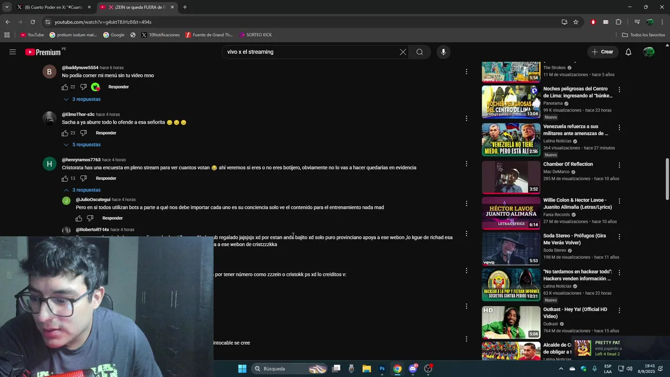
Task: Click the page vertical scrollbar thumb
Action: point(667,179)
